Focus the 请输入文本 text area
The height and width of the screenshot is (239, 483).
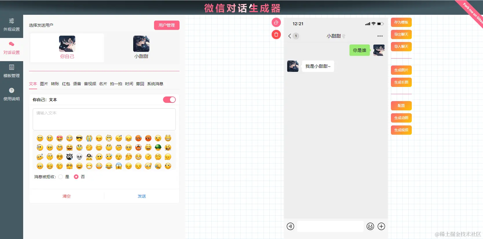104,119
